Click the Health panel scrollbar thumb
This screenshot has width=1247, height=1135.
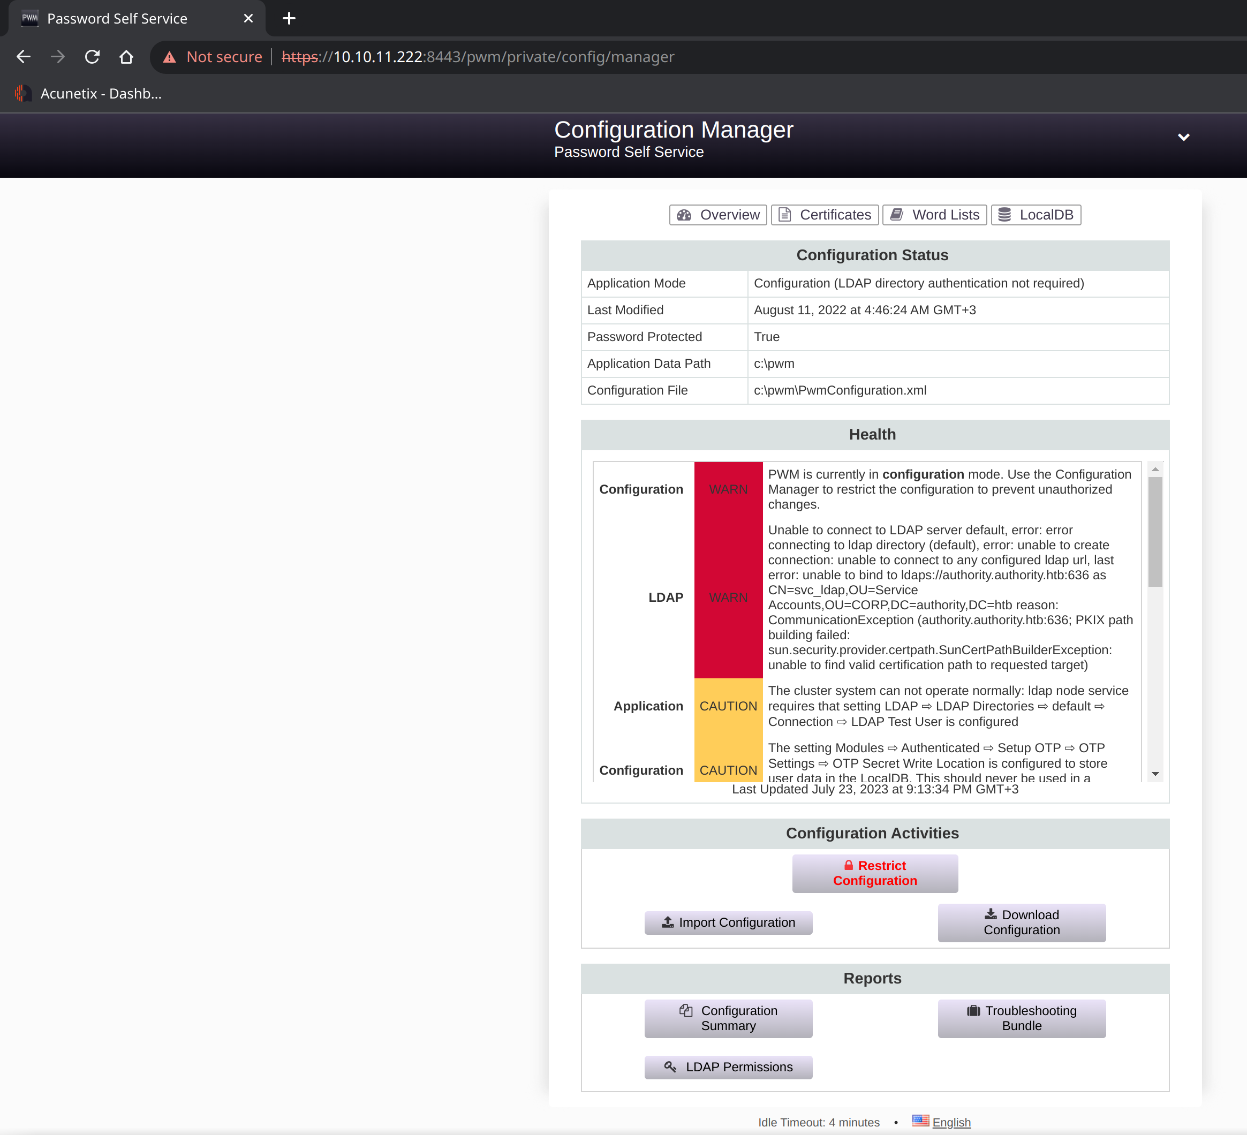point(1155,532)
